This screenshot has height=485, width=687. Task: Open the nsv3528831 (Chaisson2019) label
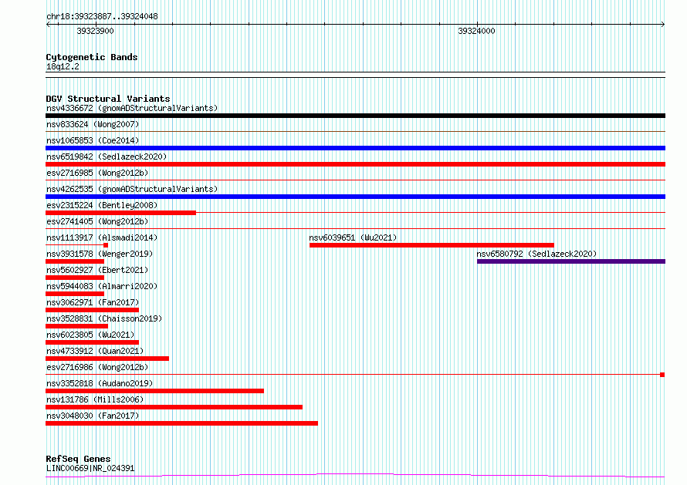pos(104,318)
